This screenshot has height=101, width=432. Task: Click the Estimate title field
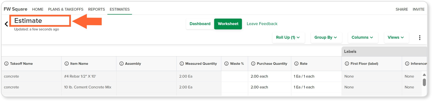(x=40, y=21)
